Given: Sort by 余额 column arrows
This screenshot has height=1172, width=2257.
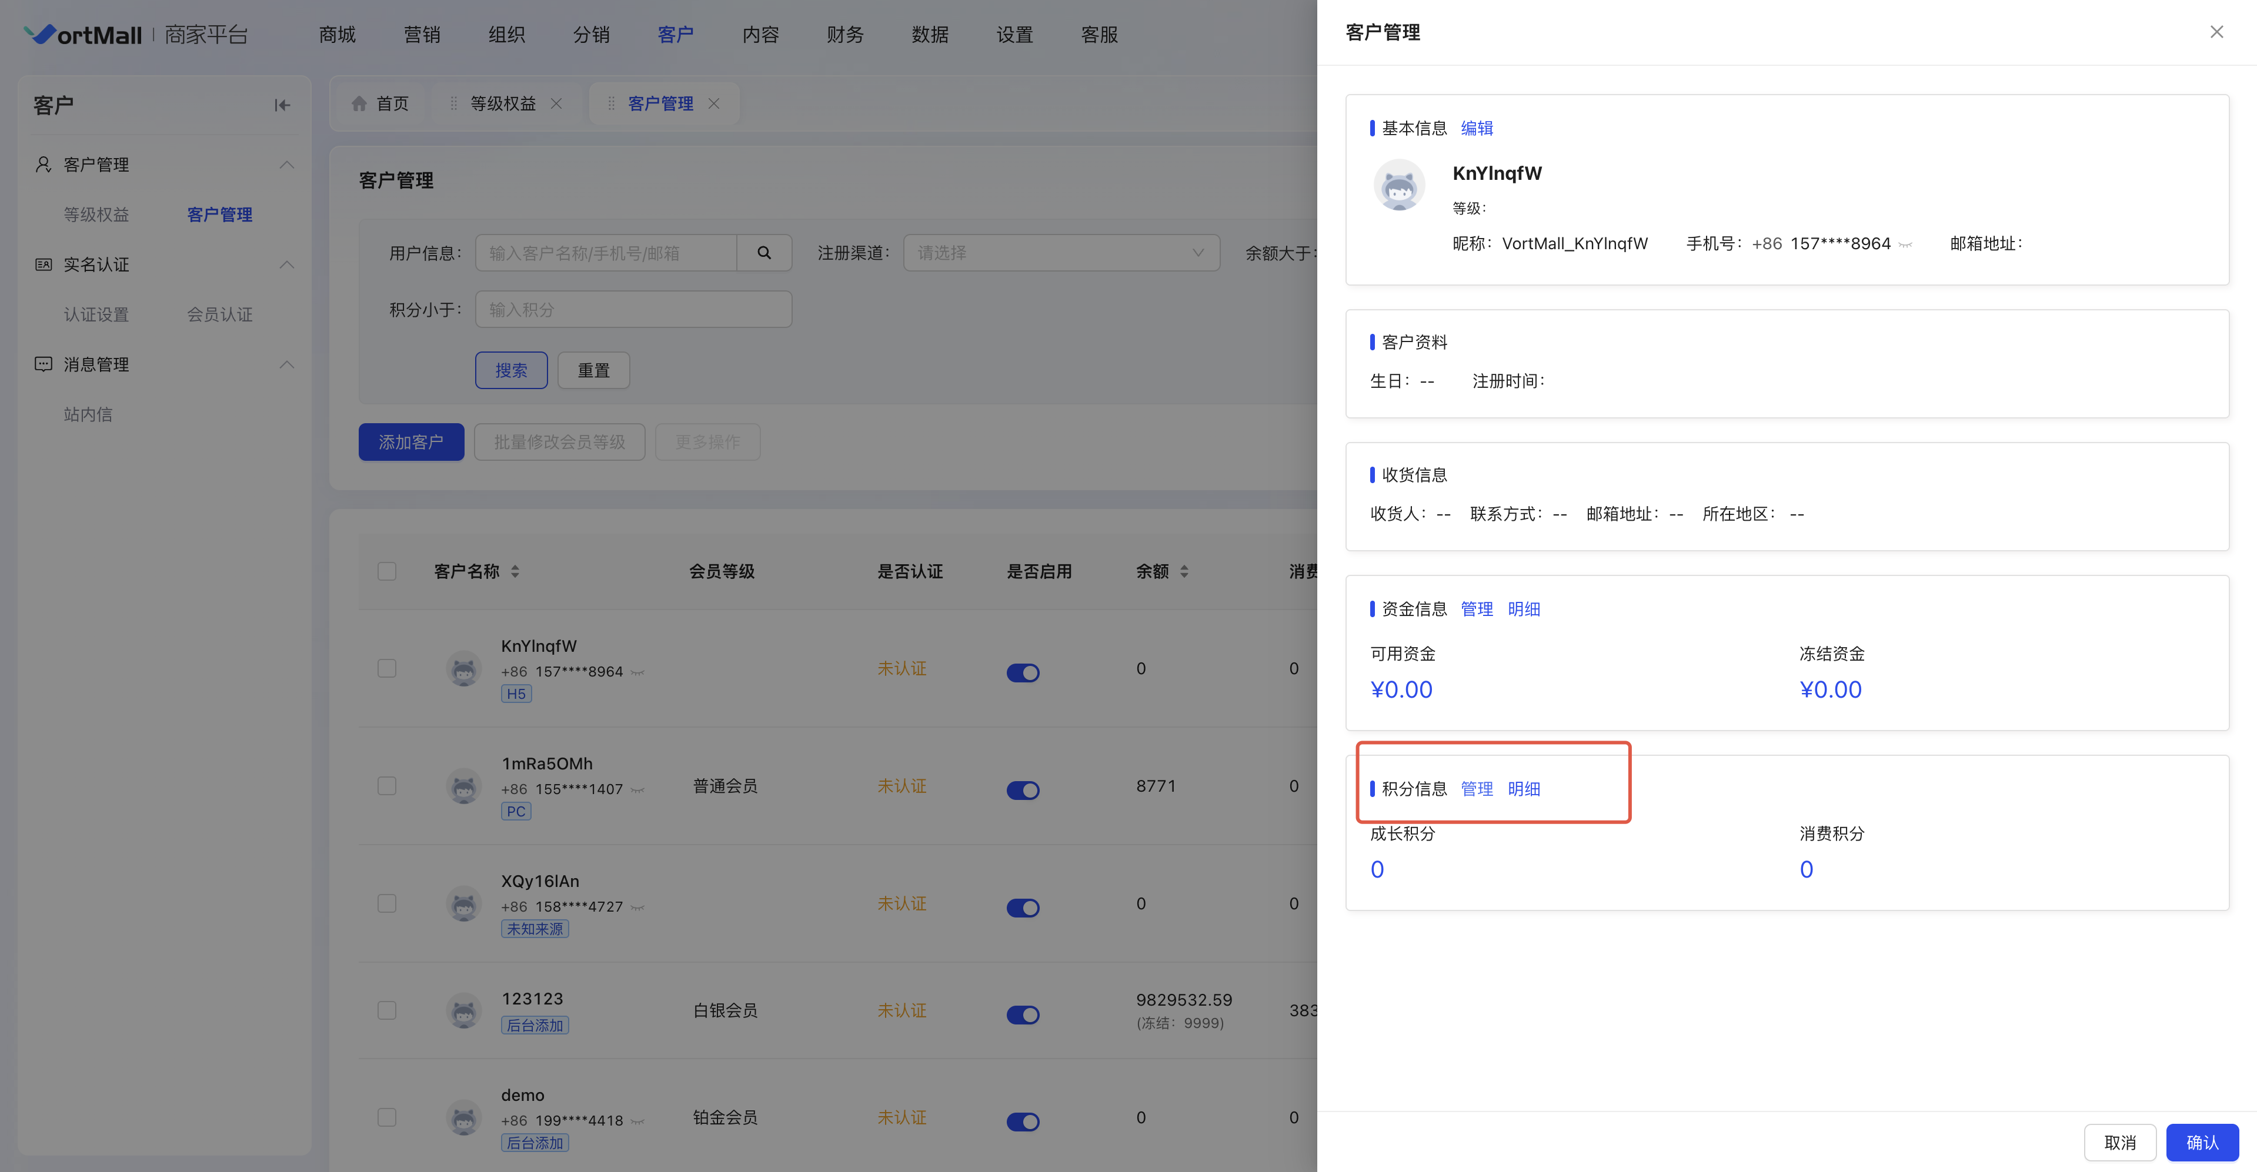Looking at the screenshot, I should [1184, 571].
